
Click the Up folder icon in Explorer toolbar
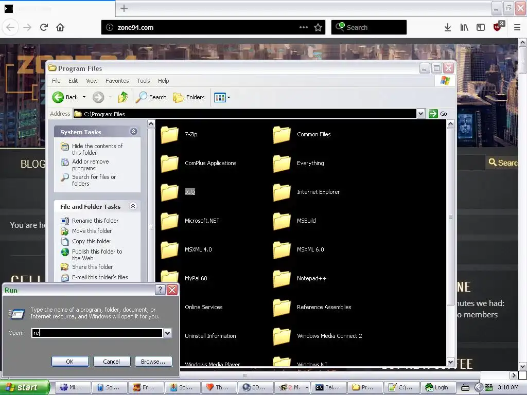tap(122, 97)
